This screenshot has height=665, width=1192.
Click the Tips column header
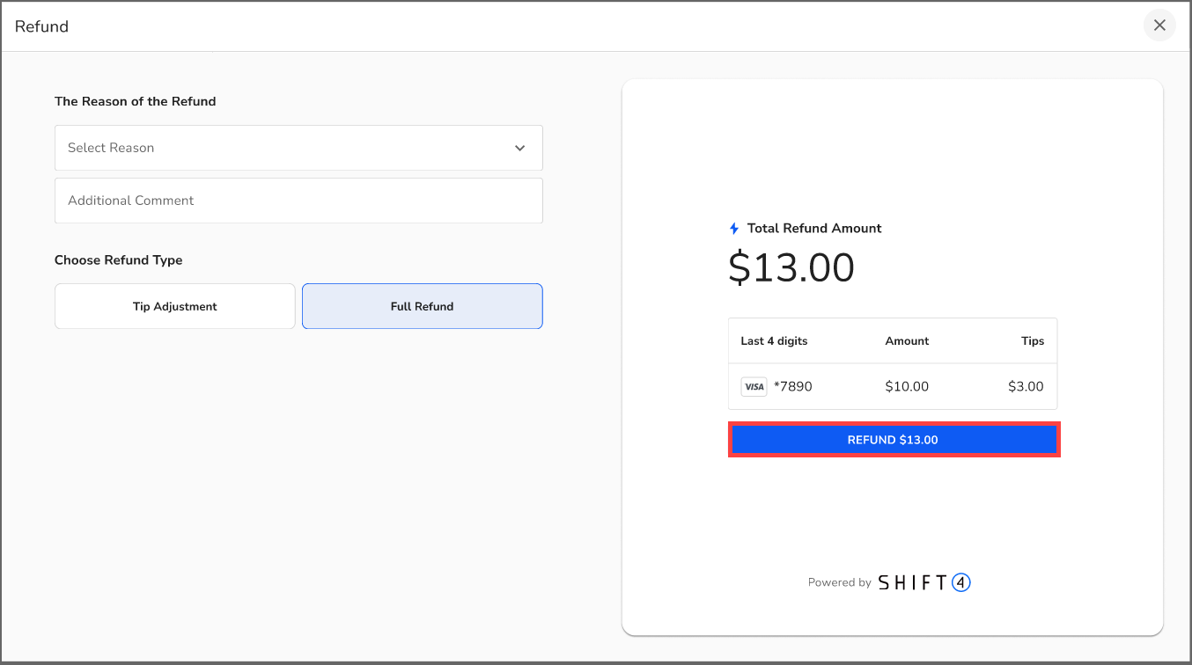(1033, 341)
